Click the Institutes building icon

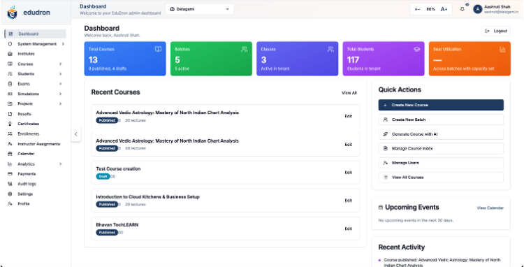pos(10,54)
